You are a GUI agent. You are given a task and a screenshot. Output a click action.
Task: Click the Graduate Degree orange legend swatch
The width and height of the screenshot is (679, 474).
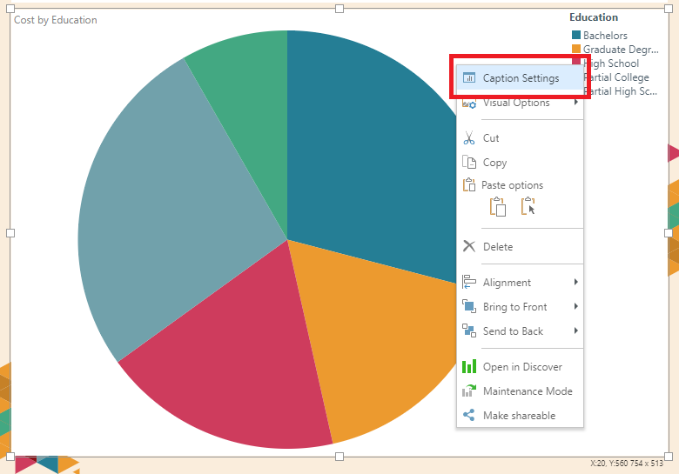point(575,50)
